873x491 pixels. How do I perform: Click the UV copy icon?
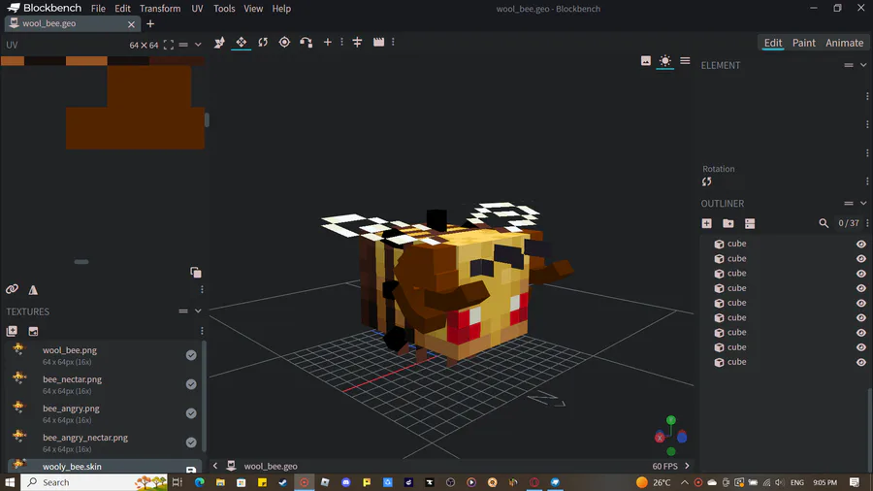point(195,273)
